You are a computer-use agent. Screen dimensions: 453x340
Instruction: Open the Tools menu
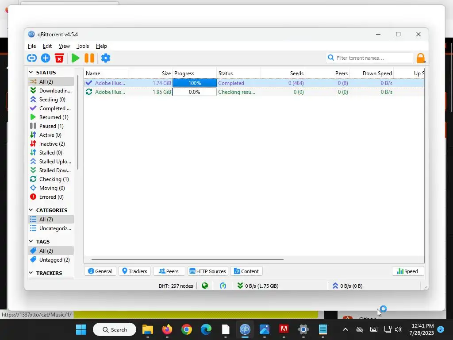point(83,46)
